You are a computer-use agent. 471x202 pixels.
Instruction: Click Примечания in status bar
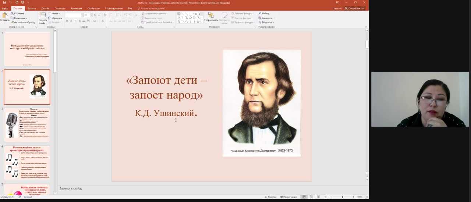tap(288, 197)
